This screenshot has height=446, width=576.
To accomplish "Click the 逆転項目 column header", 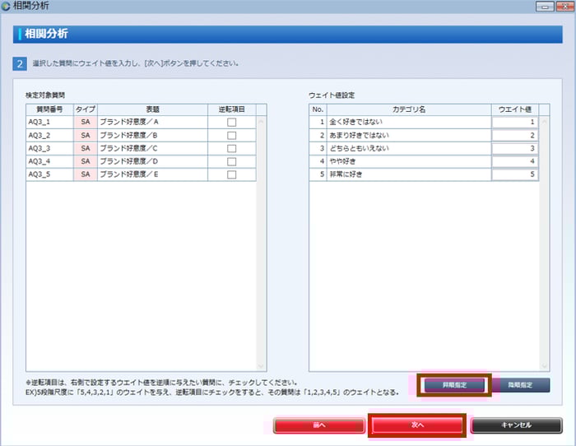I will pos(231,109).
